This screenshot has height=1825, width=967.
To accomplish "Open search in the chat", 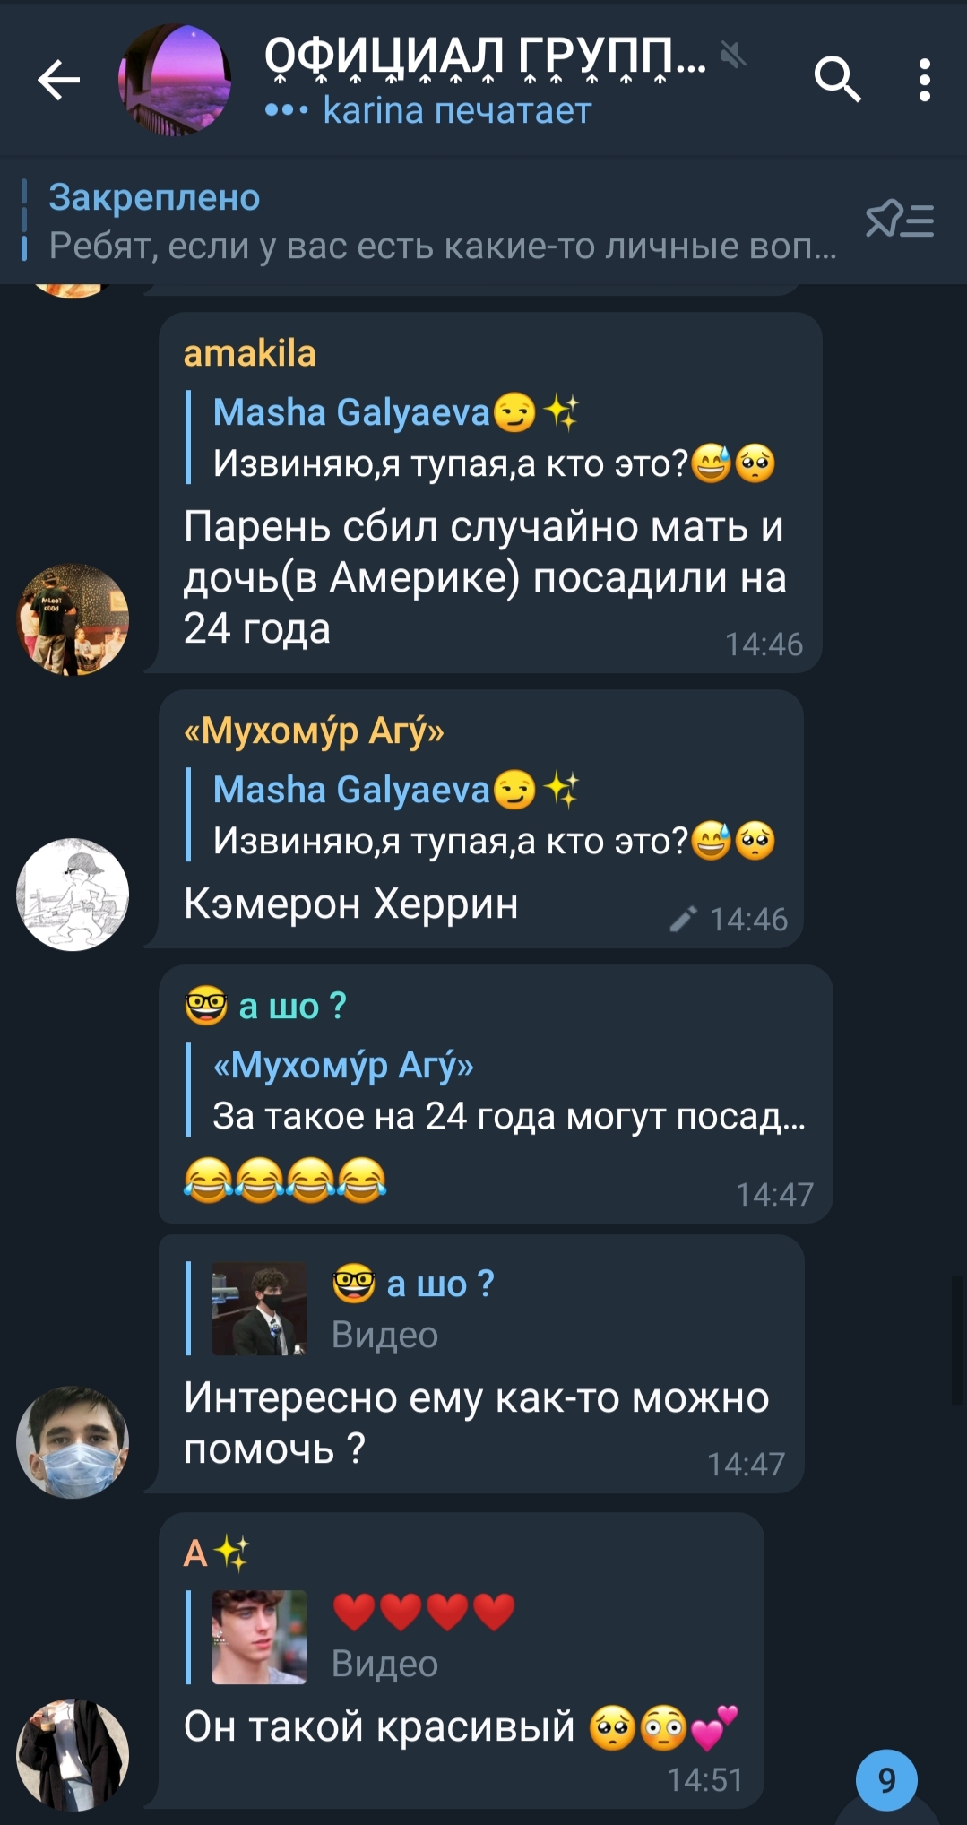I will (837, 80).
